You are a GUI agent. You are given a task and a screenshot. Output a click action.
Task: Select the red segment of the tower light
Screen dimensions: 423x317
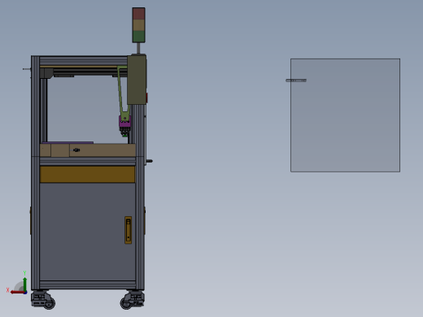point(138,13)
